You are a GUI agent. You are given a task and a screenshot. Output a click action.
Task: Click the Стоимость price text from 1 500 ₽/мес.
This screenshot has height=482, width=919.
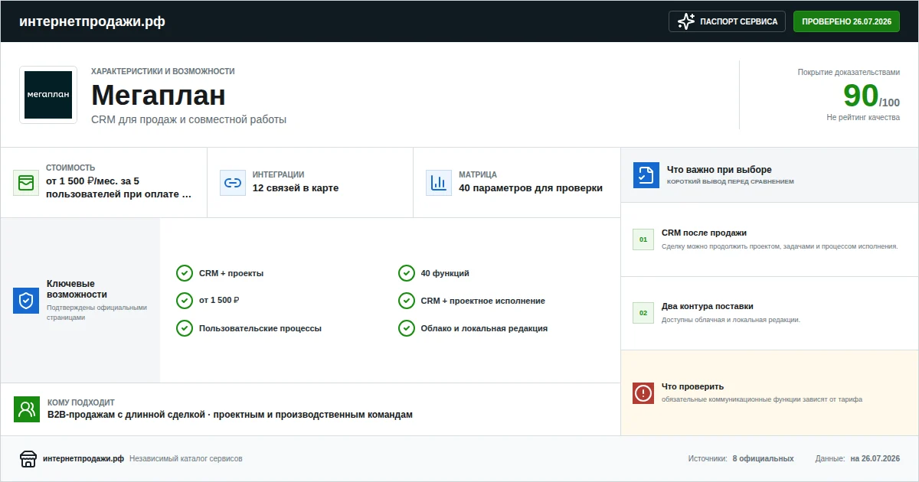119,187
